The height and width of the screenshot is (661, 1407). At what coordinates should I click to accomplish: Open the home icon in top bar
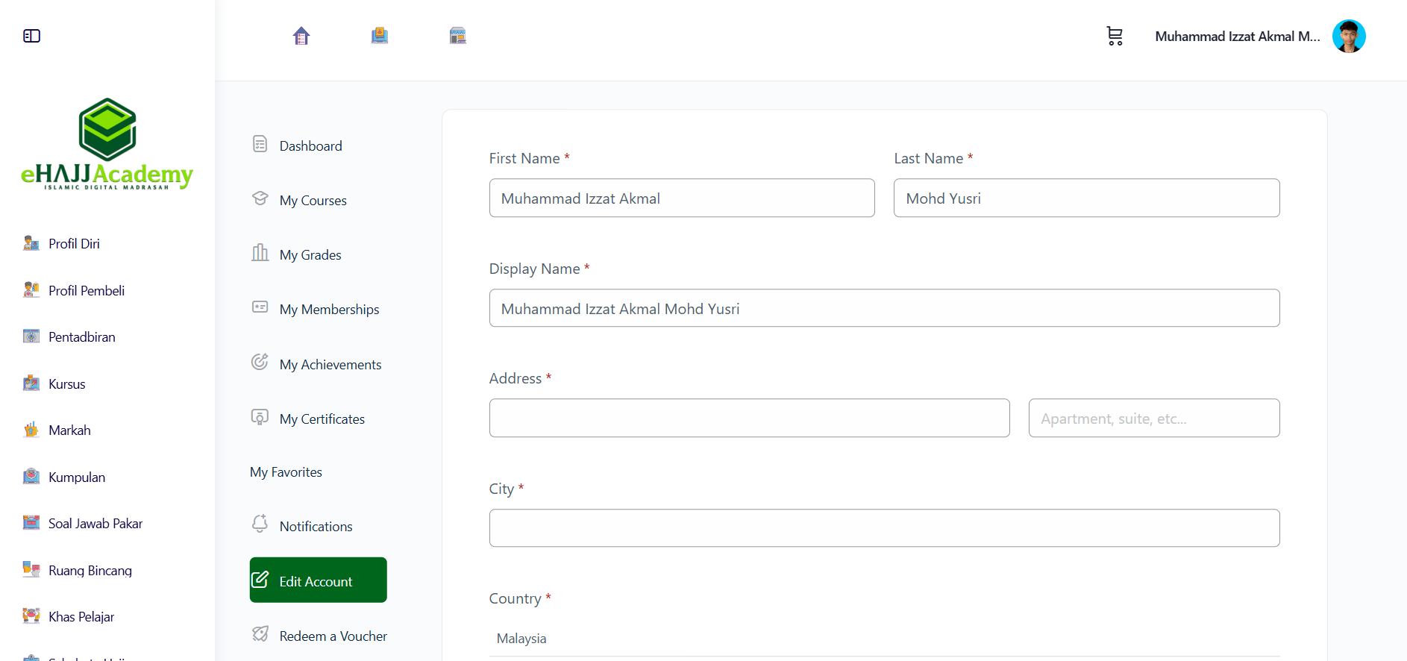pyautogui.click(x=301, y=36)
